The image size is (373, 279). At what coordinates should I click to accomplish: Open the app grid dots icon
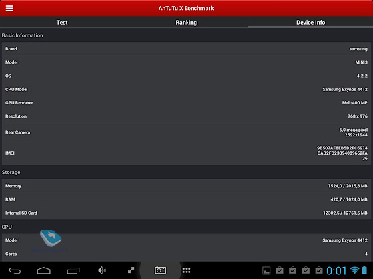[186, 270]
